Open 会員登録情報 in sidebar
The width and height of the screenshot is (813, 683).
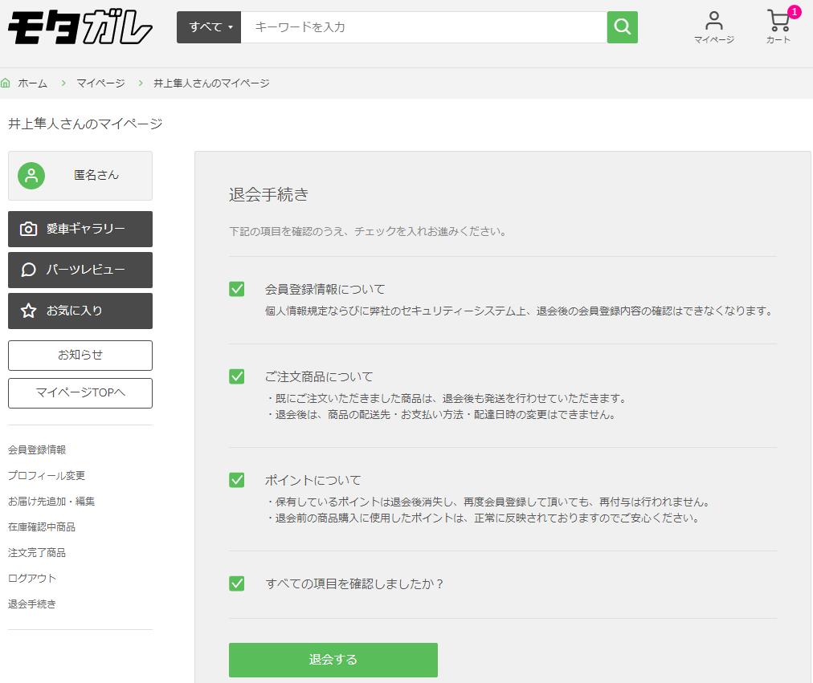(37, 449)
